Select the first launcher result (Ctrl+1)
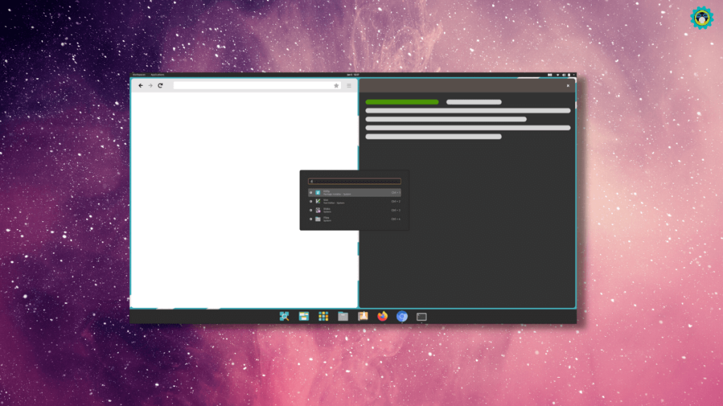This screenshot has height=406, width=723. pyautogui.click(x=354, y=192)
